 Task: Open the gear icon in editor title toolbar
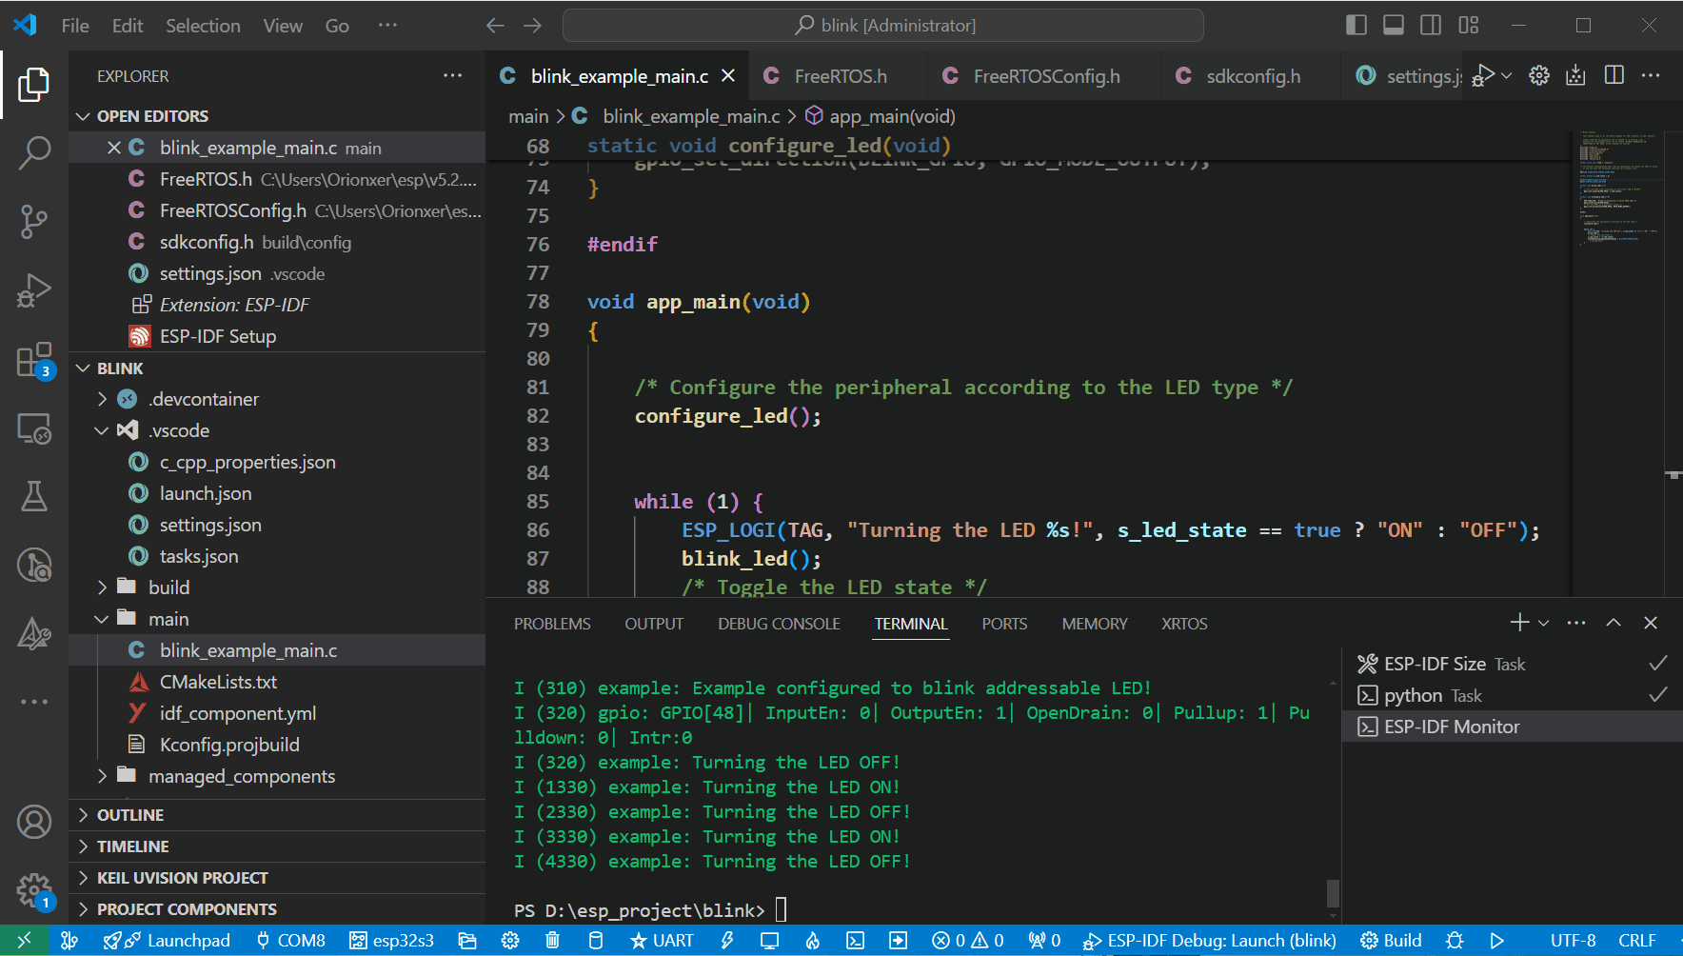1539,75
